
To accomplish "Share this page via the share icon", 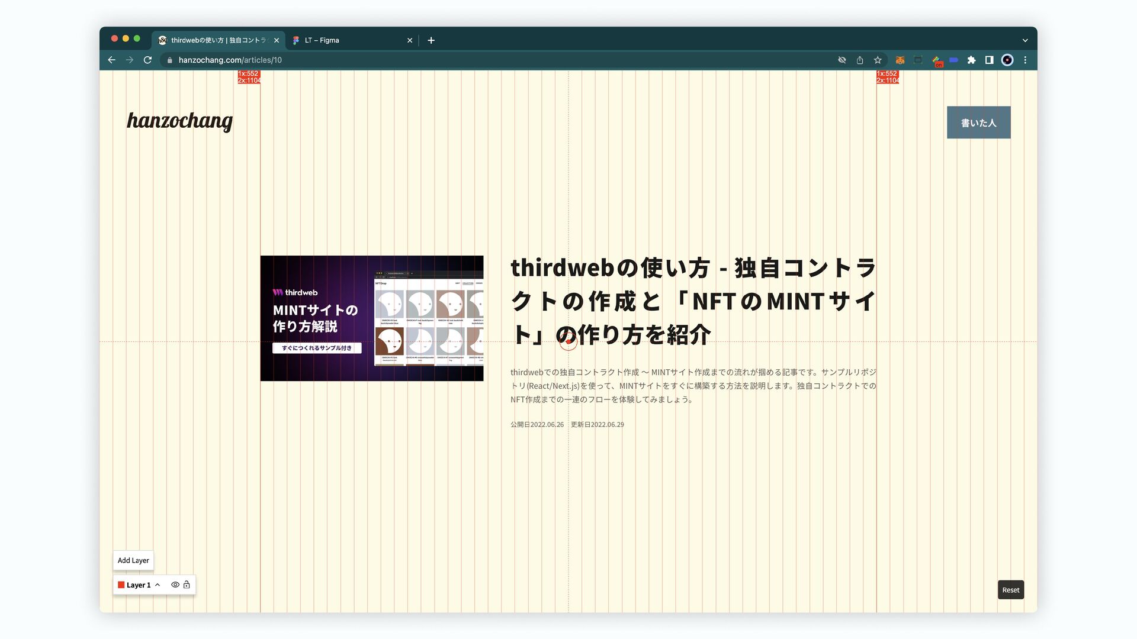I will coord(860,60).
